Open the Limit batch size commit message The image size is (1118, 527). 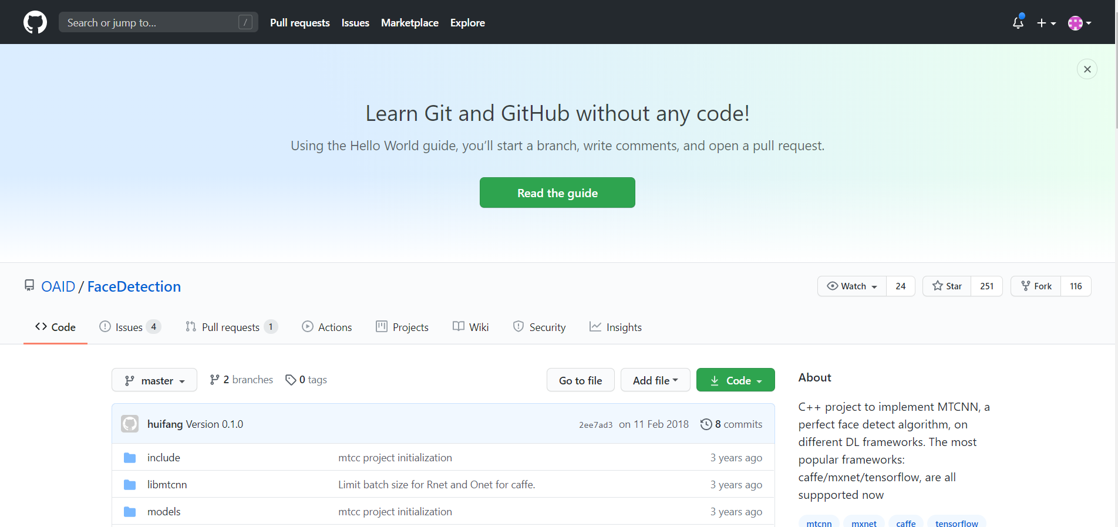tap(437, 484)
